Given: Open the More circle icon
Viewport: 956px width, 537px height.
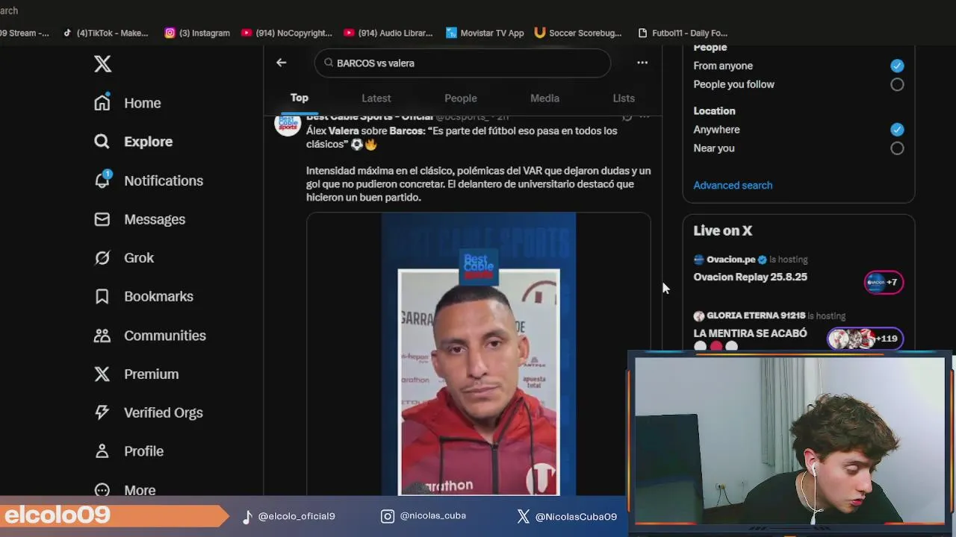Looking at the screenshot, I should click(x=102, y=489).
